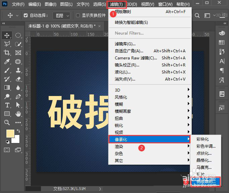Open the Swatches grid panel icon
Image resolution: width=229 pixels, height=193 pixels.
[222, 42]
